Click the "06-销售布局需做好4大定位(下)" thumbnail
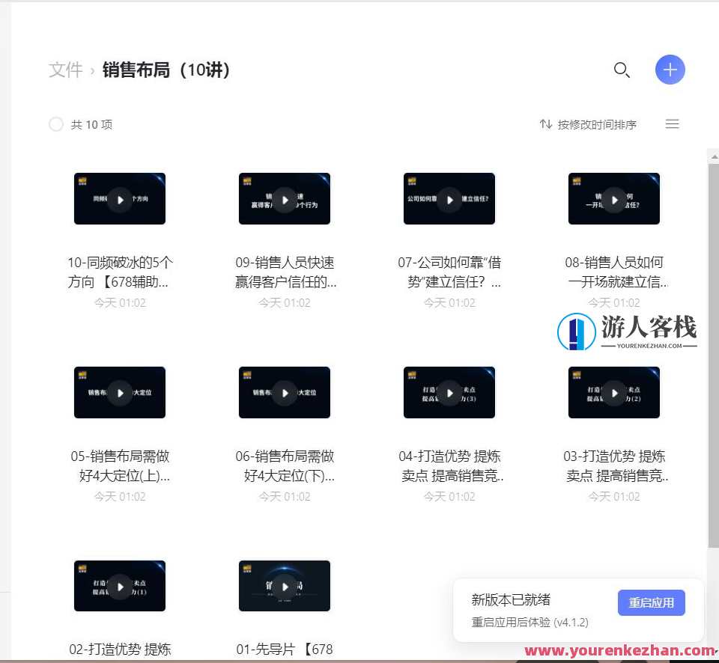 click(285, 392)
